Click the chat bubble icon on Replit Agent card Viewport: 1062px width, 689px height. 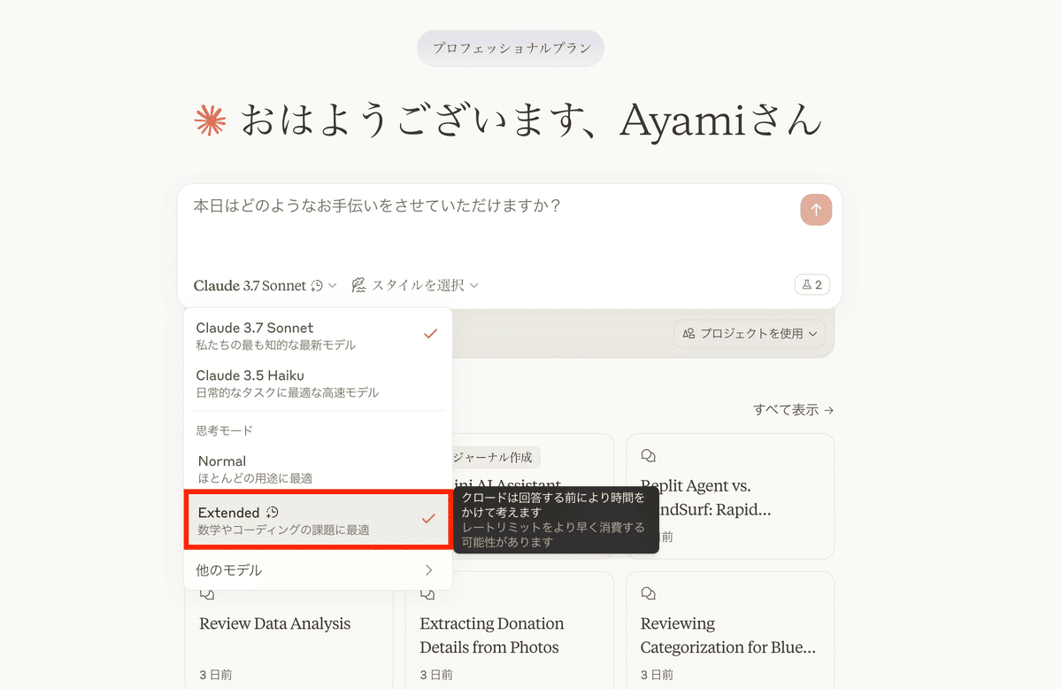pos(648,456)
